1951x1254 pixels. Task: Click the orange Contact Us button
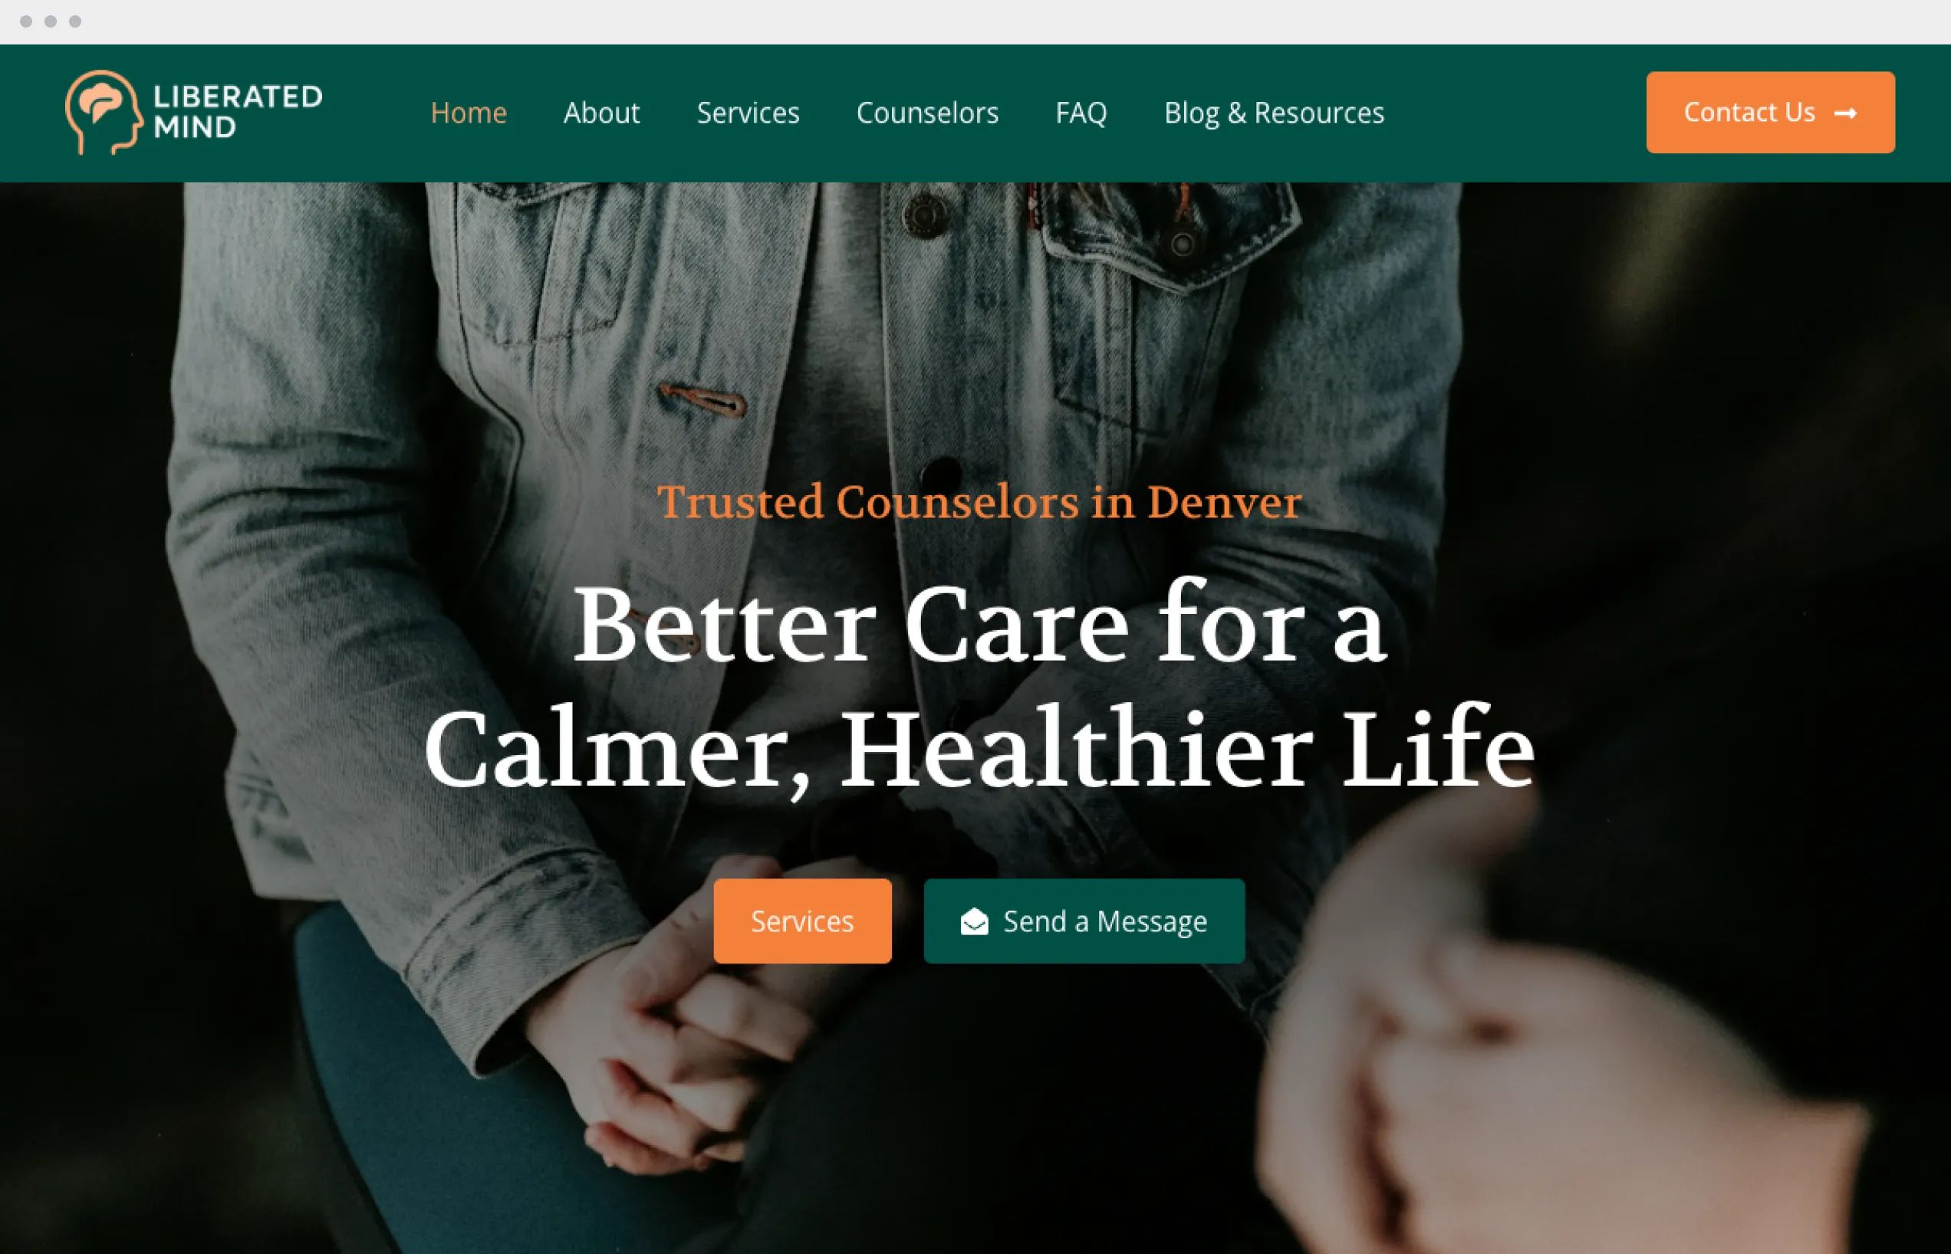1770,113
